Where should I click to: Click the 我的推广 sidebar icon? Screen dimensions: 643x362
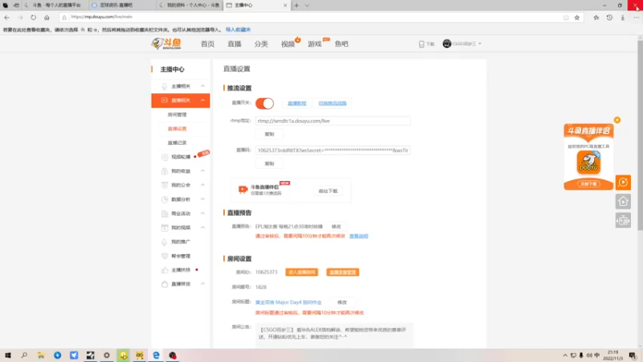[x=165, y=242]
